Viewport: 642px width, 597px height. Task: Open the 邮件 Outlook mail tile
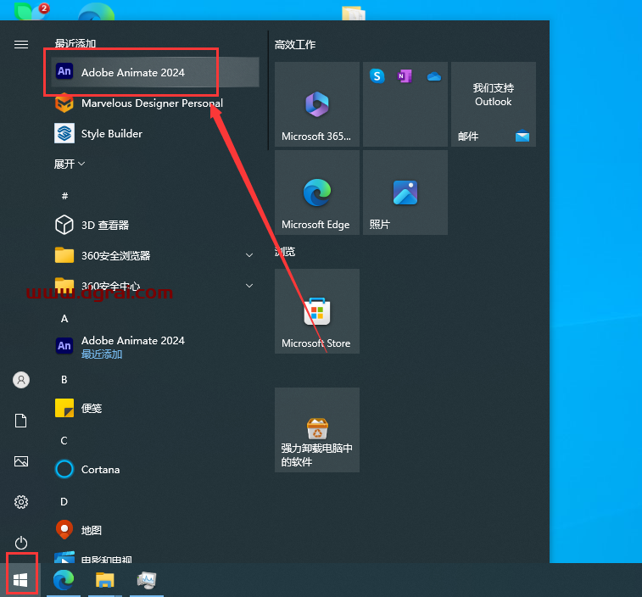494,104
